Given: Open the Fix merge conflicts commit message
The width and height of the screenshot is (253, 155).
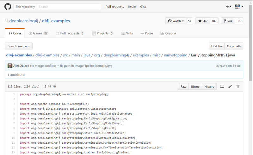Looking at the screenshot, I should pyautogui.click(x=71, y=66).
